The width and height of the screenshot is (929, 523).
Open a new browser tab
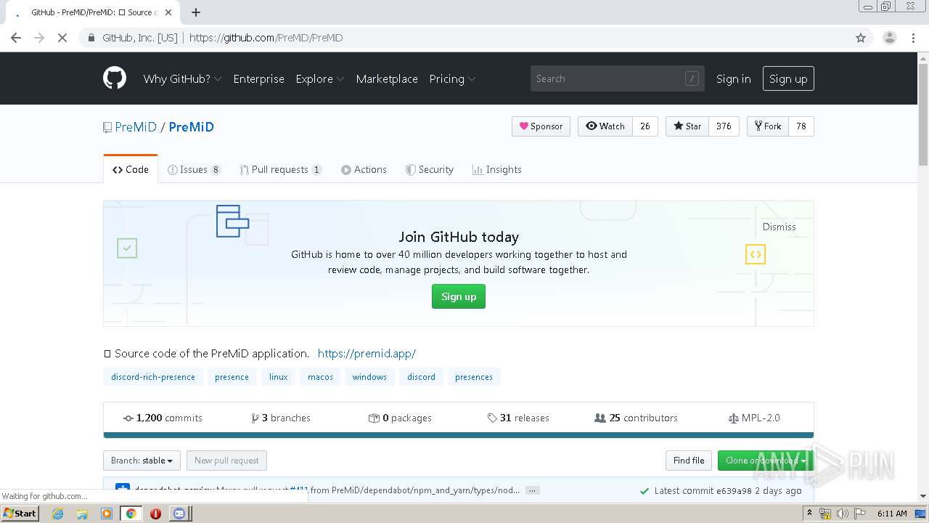click(x=196, y=12)
